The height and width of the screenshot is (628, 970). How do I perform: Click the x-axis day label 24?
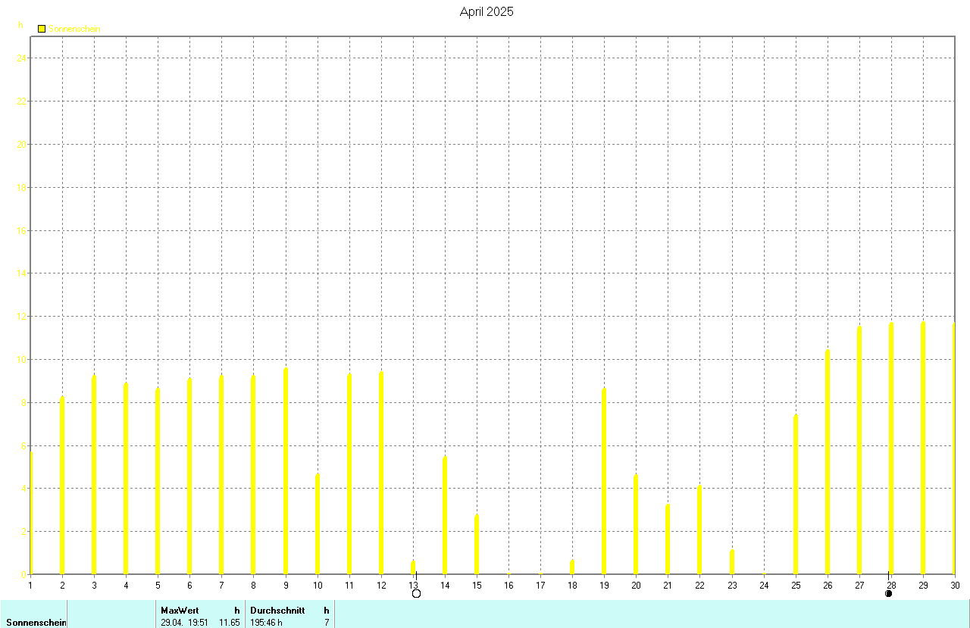[764, 585]
